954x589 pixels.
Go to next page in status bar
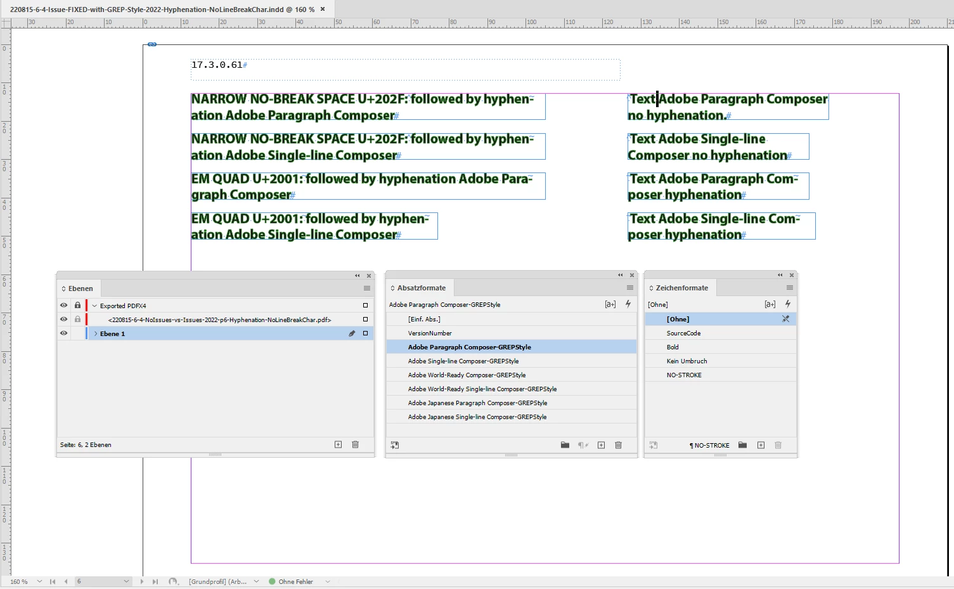141,581
